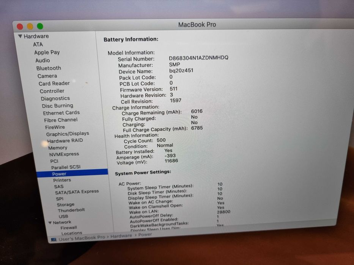Viewport: 354px width, 265px height.
Task: Open the Apple Pay section
Action: (47, 53)
